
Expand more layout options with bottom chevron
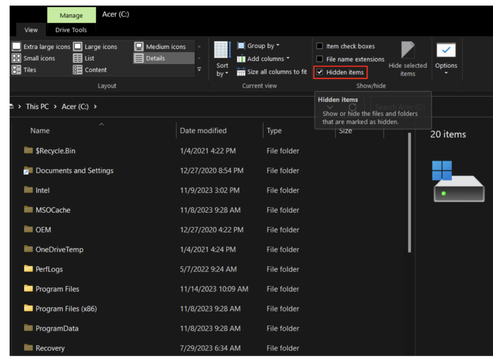point(199,70)
